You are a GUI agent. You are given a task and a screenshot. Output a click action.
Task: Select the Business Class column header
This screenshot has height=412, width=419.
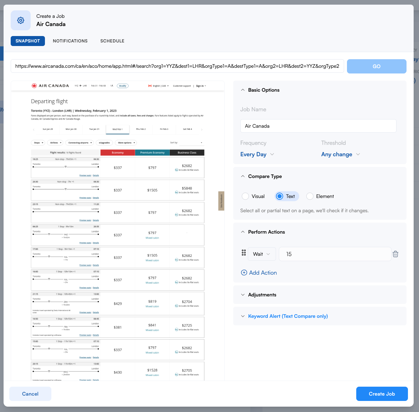(187, 152)
